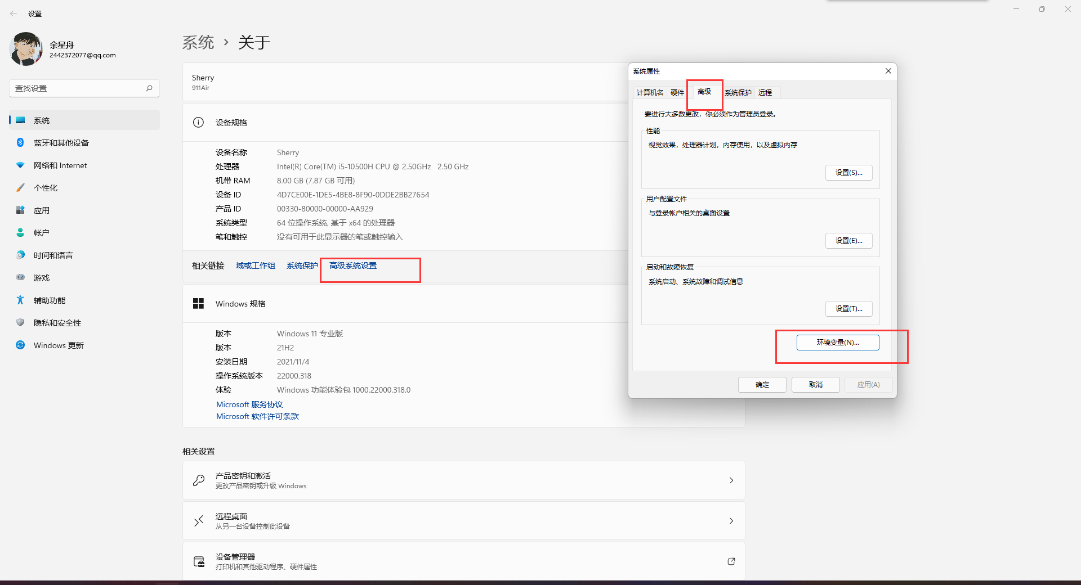
Task: Open 时间和语言 globe icon
Action: (20, 255)
